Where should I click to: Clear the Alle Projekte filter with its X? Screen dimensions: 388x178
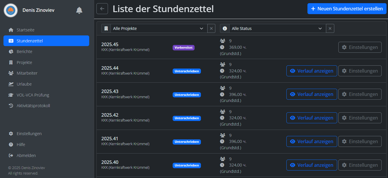pyautogui.click(x=211, y=28)
